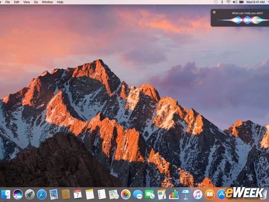
Task: Open the File menu
Action: pyautogui.click(x=8, y=2)
